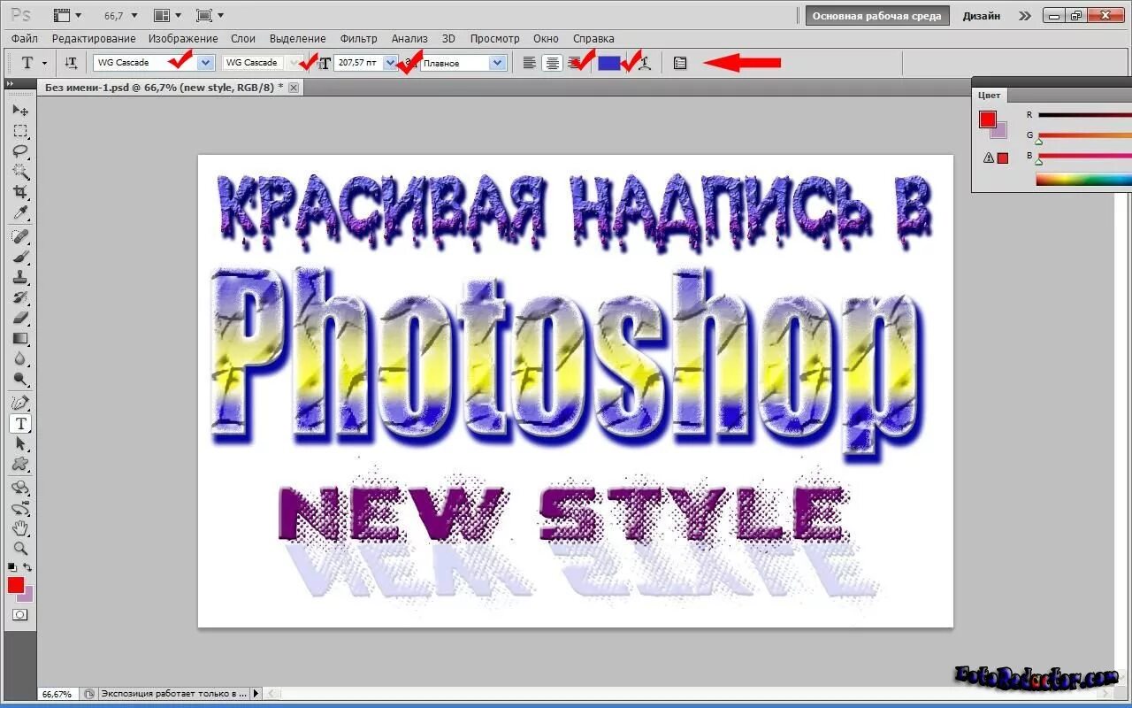Select the Path Selection tool
Viewport: 1132px width, 708px height.
coord(20,444)
